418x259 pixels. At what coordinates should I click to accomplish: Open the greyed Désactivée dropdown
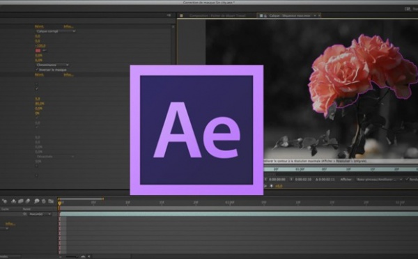pyautogui.click(x=55, y=157)
